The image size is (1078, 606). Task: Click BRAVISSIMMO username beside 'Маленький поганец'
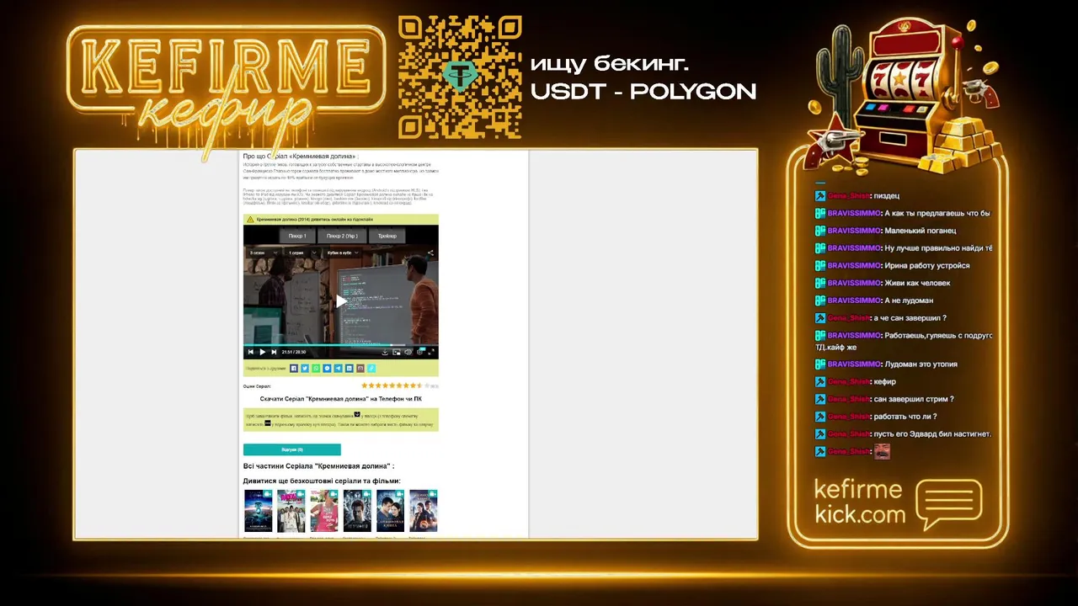click(x=854, y=230)
